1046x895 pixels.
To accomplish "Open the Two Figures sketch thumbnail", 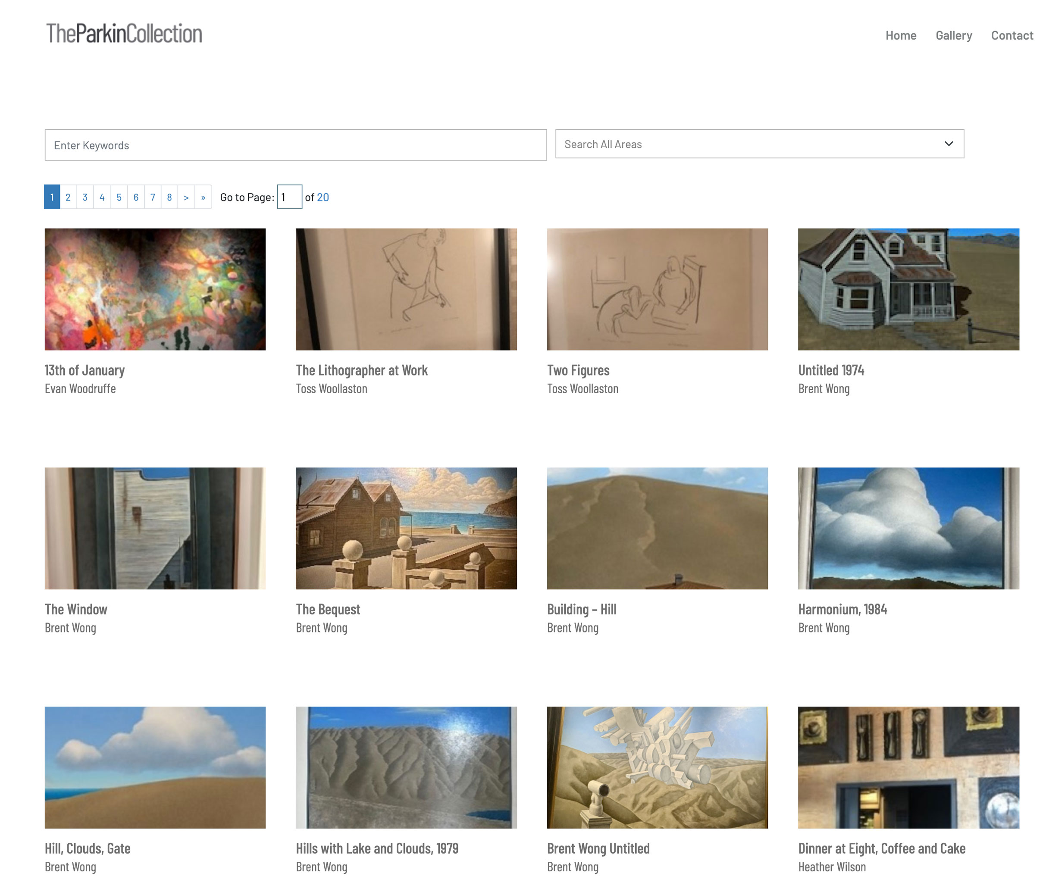I will 657,289.
